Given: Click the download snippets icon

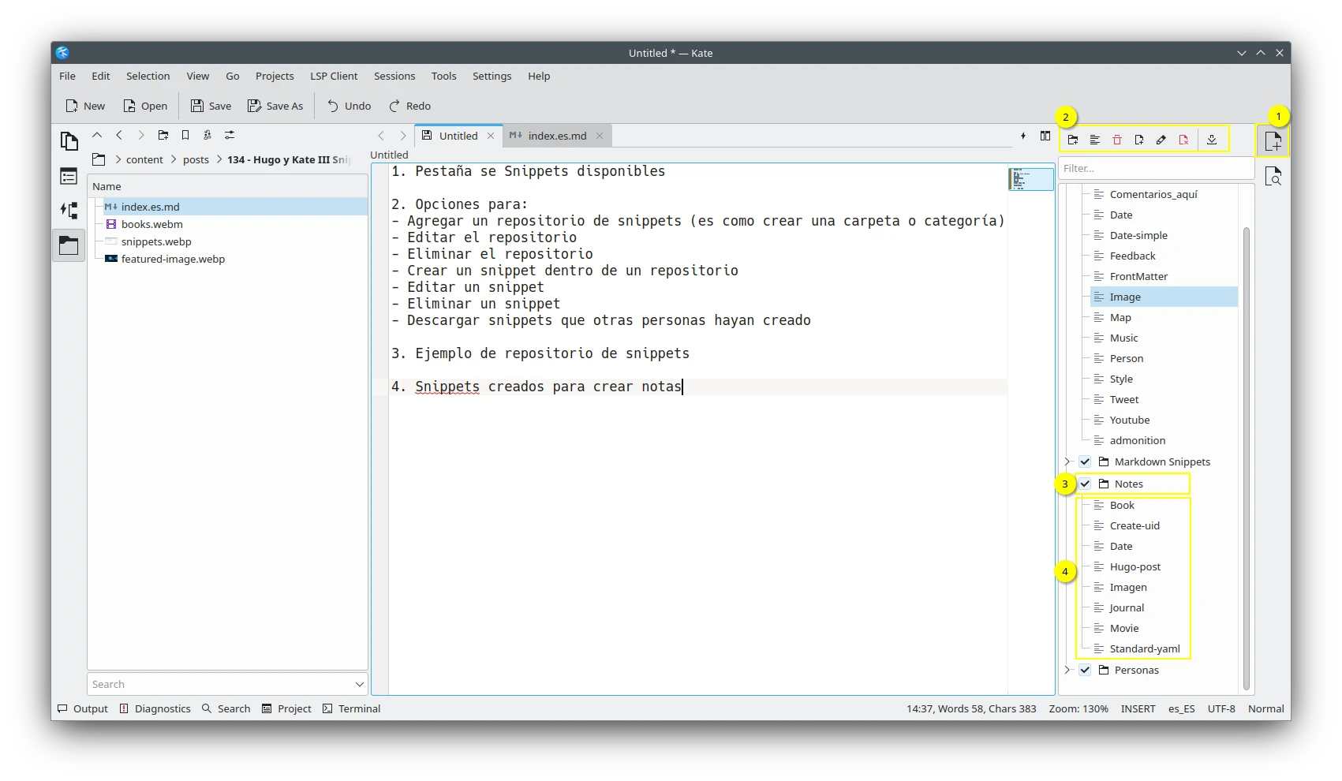Looking at the screenshot, I should (1212, 140).
